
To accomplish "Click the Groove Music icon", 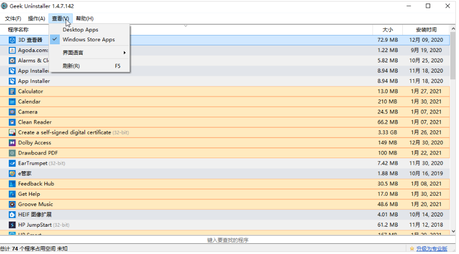I will click(x=12, y=204).
